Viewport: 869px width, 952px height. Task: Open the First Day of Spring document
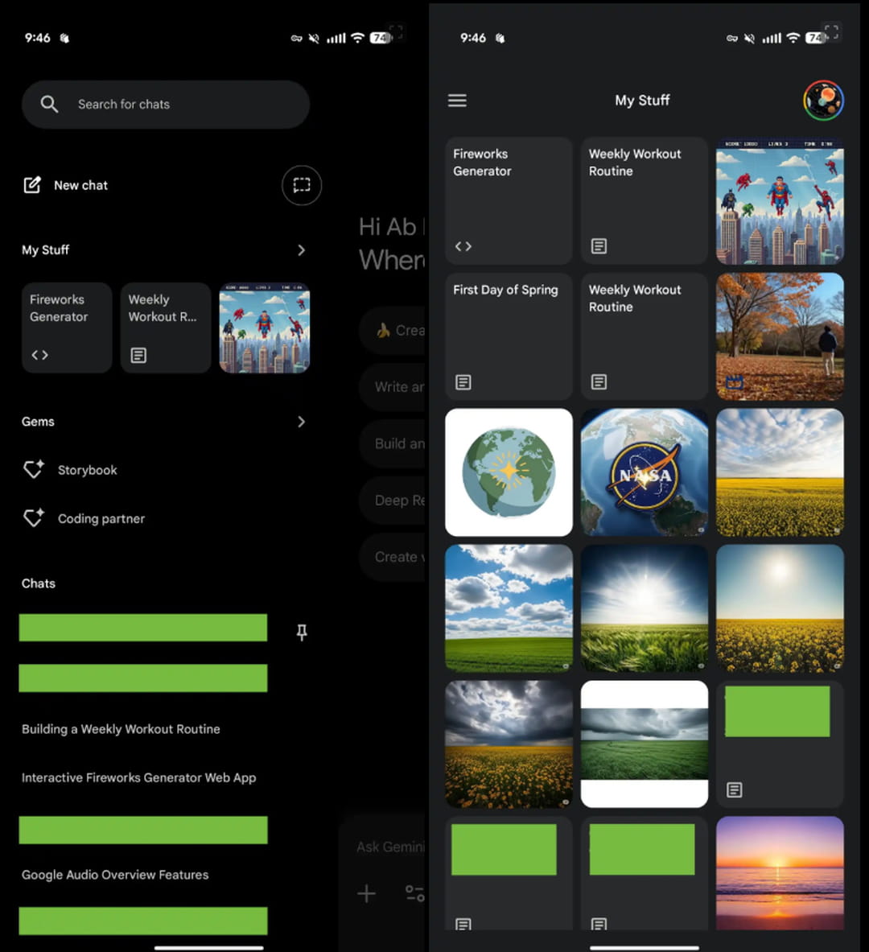509,336
